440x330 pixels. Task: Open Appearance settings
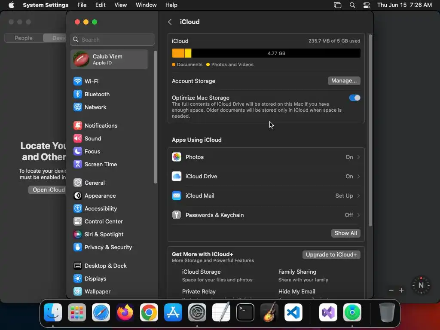click(x=110, y=196)
